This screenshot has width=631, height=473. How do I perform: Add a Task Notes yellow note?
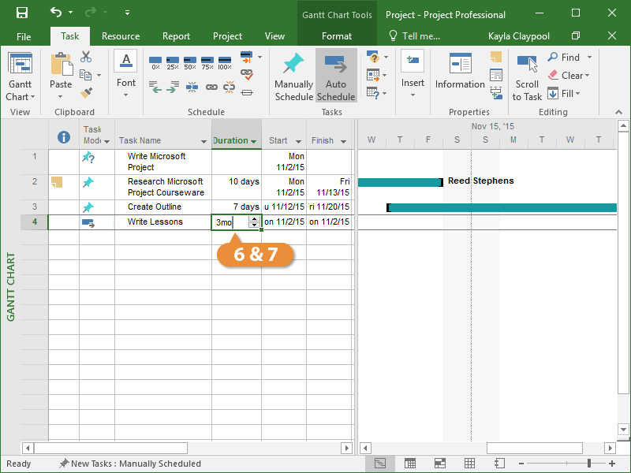click(495, 58)
